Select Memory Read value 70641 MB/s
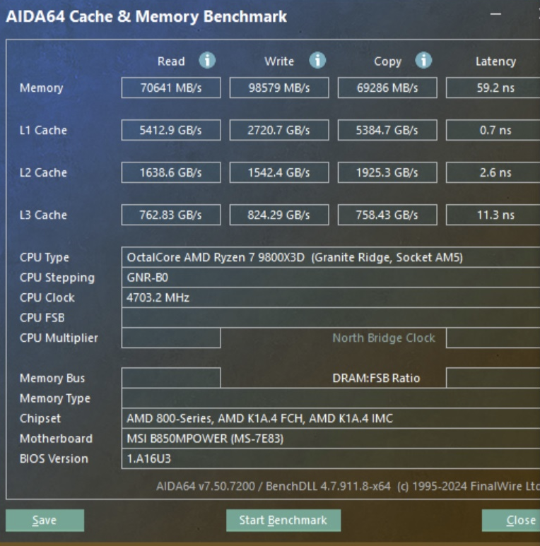 tap(171, 88)
